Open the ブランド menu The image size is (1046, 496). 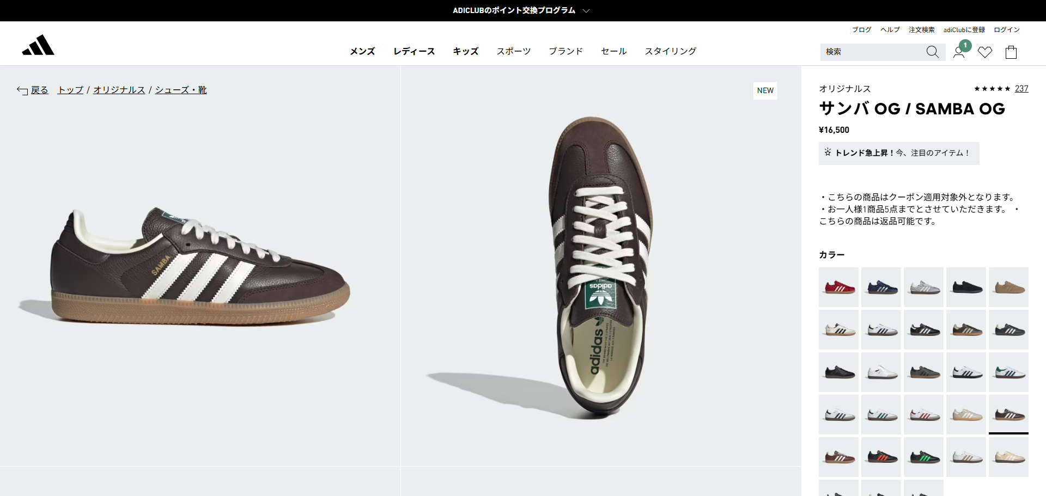[566, 51]
